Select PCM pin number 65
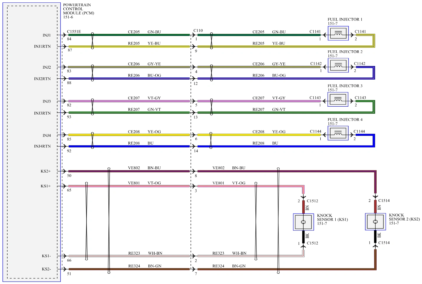Viewport: 422px width, 284px height. (x=69, y=190)
